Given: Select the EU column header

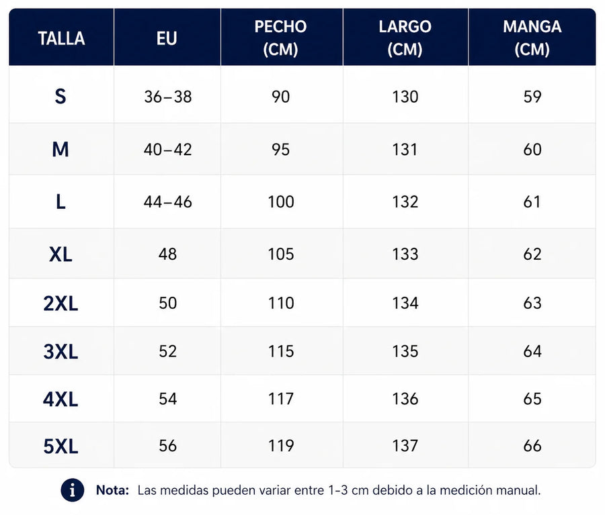Looking at the screenshot, I should point(167,38).
